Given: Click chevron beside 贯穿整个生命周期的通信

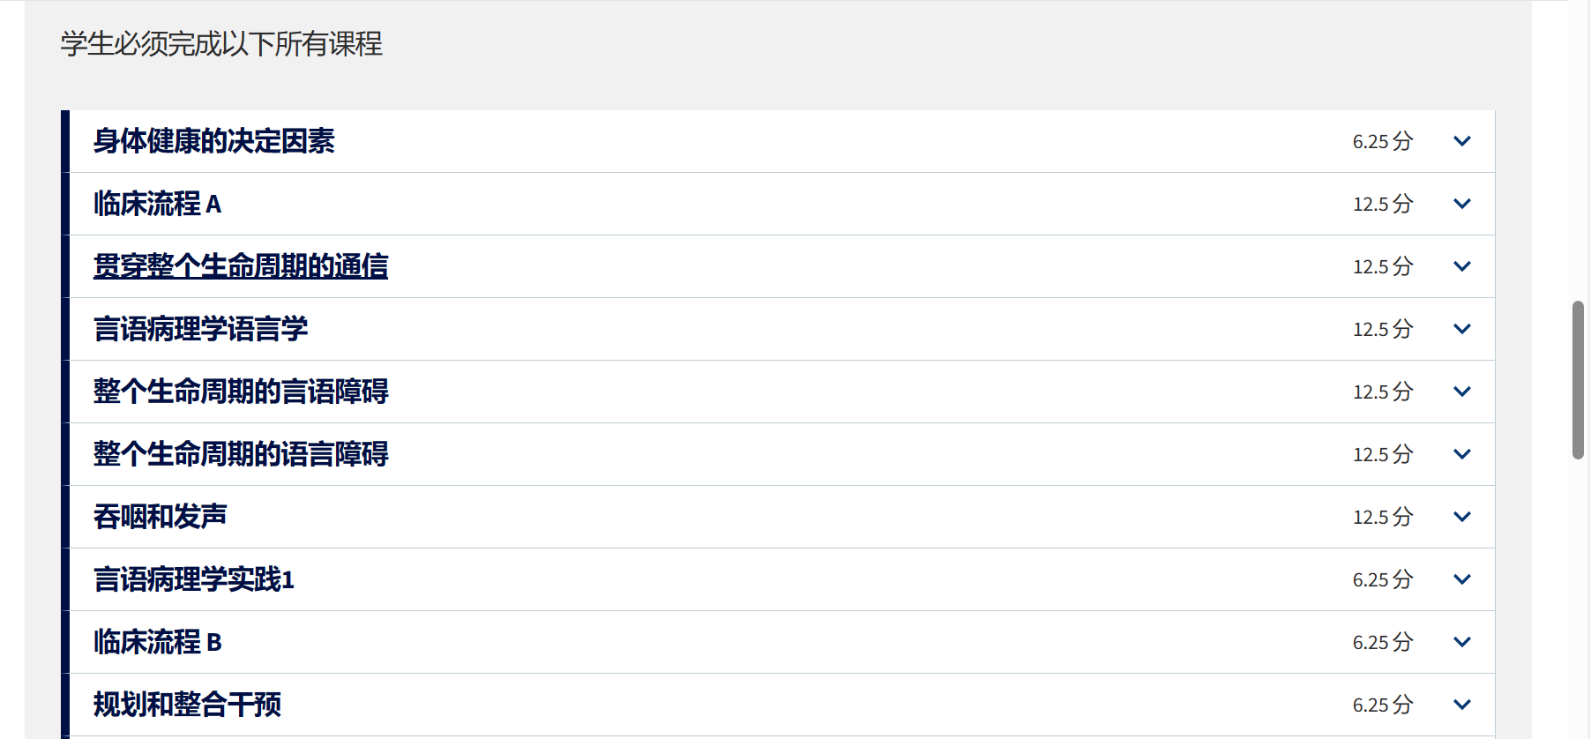Looking at the screenshot, I should tap(1461, 266).
